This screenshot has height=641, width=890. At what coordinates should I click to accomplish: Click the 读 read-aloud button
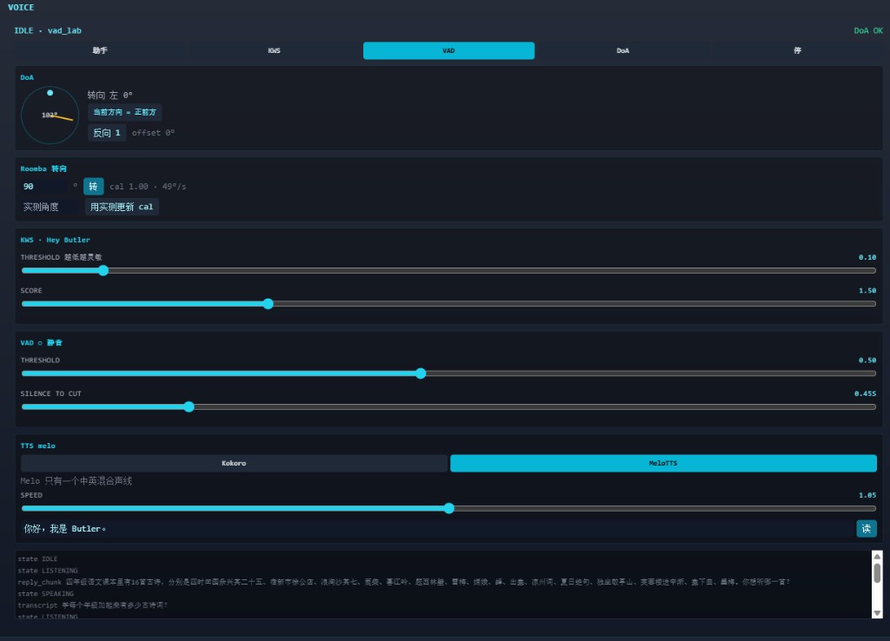(867, 529)
